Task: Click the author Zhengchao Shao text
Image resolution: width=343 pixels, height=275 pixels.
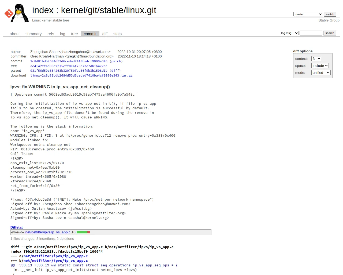Action: point(70,52)
